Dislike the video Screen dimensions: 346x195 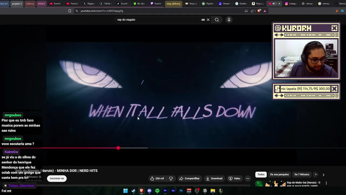pyautogui.click(x=171, y=178)
